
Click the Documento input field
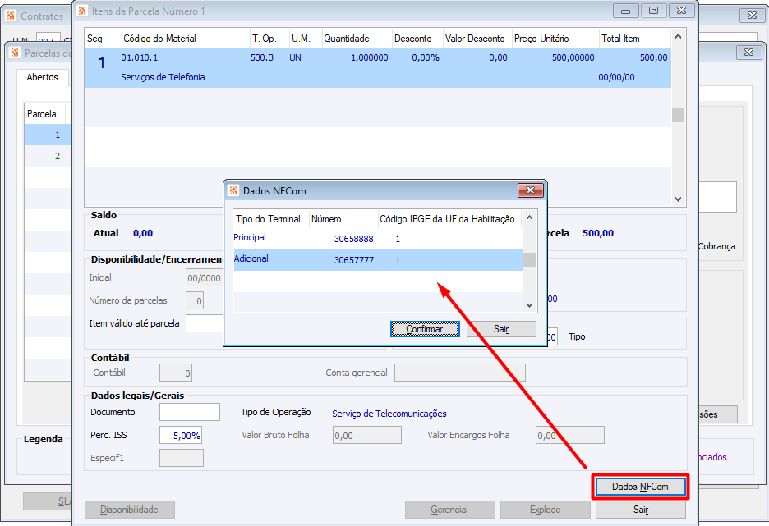point(189,413)
